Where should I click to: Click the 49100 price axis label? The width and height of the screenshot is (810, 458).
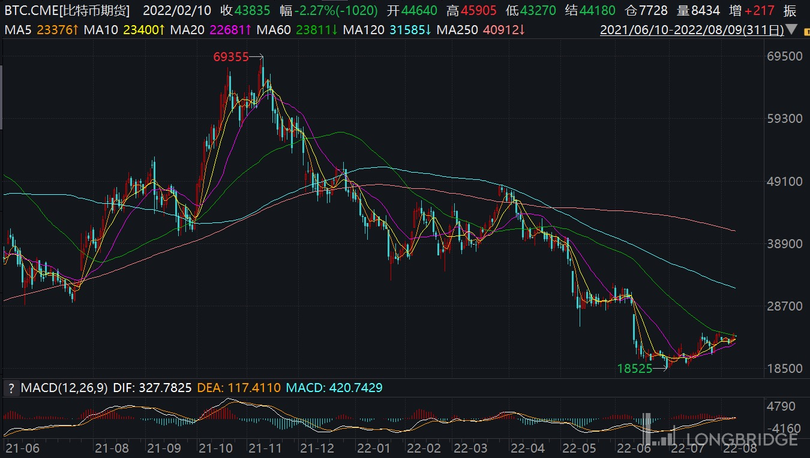785,181
